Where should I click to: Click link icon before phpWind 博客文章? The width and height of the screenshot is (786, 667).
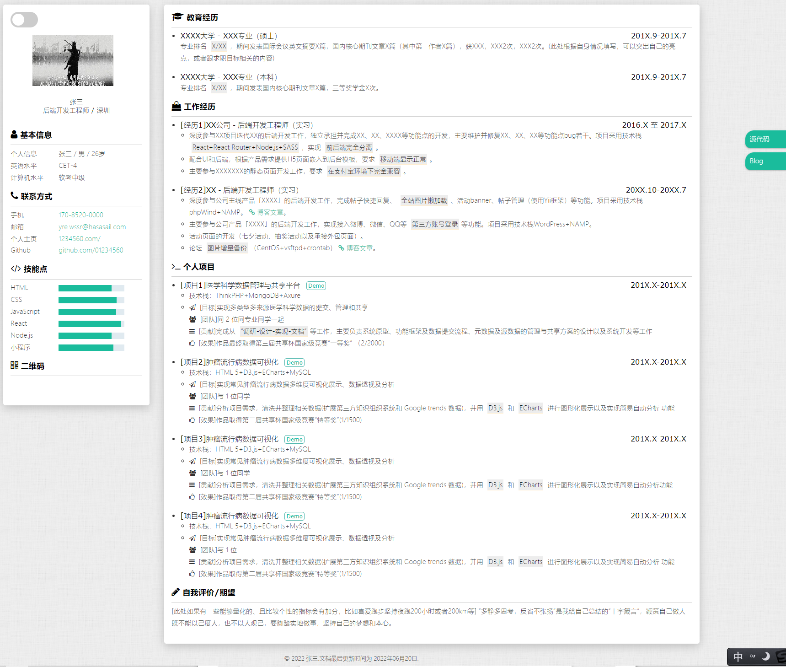point(252,212)
